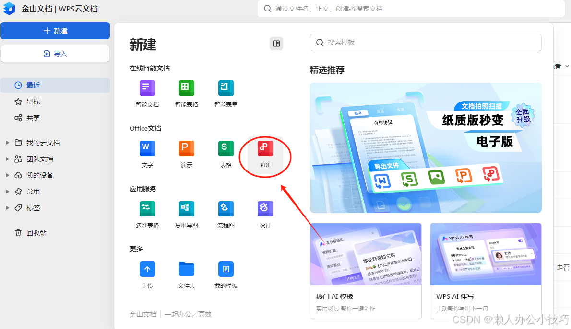Focus the 搜索模板 template search field

click(x=426, y=43)
